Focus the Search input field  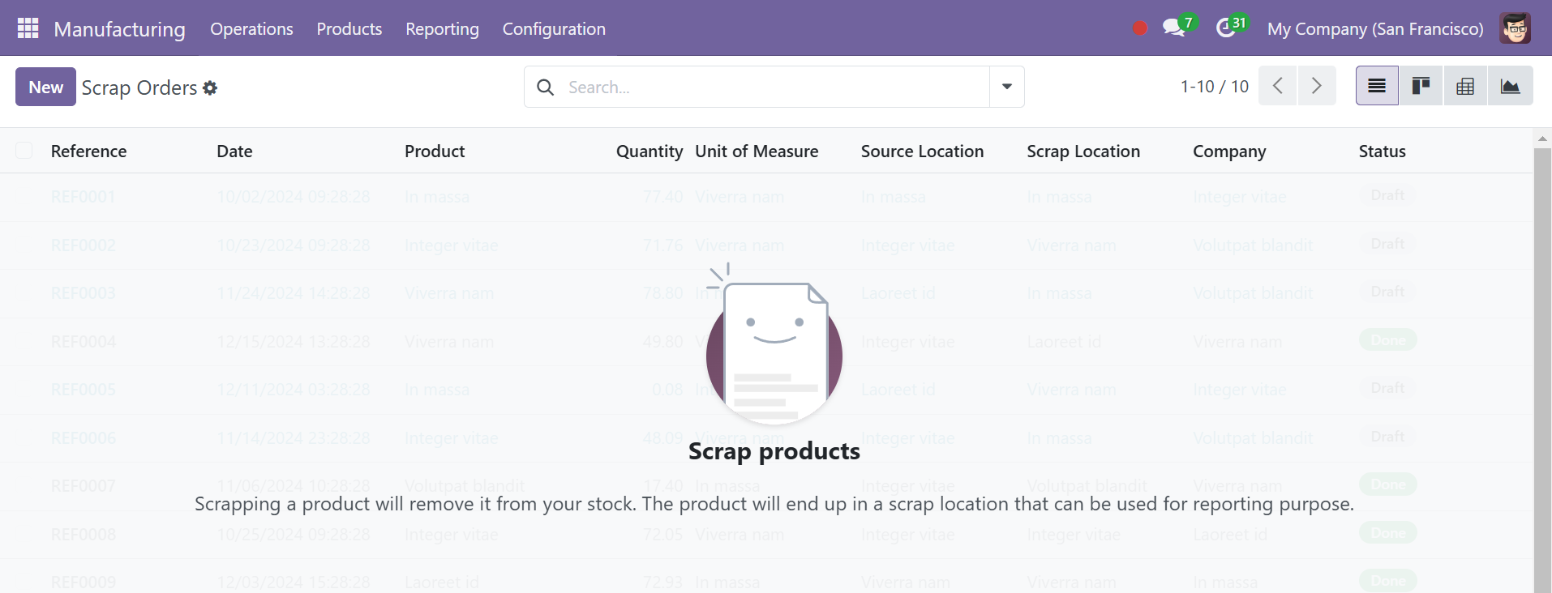tap(774, 87)
